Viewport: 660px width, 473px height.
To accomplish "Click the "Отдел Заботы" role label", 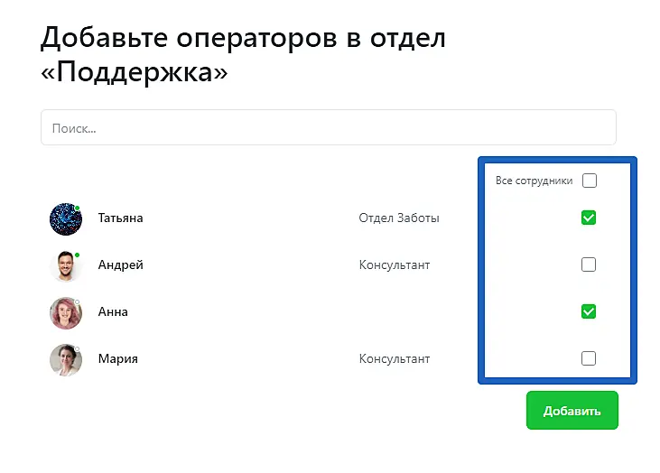I will [398, 218].
